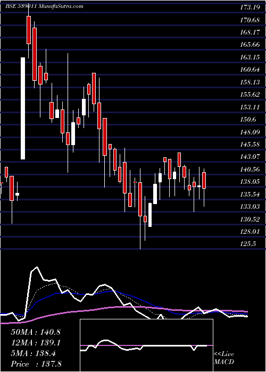
Task: Click the 158.13 price axis label
Action: tap(250, 82)
